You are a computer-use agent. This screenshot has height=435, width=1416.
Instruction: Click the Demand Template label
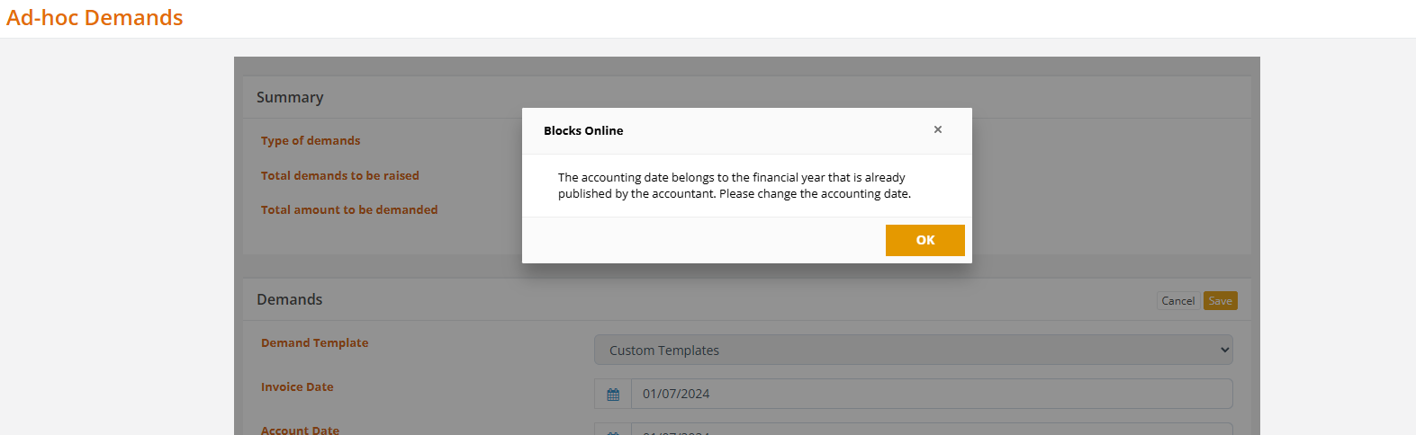pyautogui.click(x=314, y=342)
